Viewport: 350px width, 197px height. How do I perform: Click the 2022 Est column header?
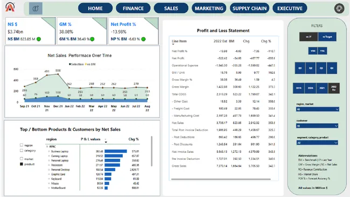[x=220, y=41]
